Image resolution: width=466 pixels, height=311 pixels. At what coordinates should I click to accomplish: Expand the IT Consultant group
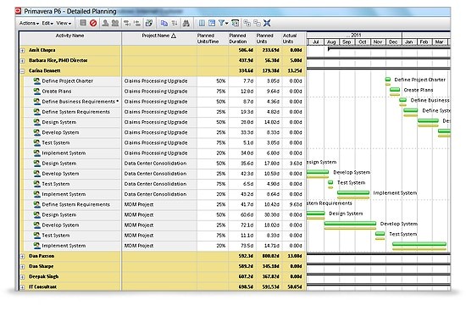[22, 287]
